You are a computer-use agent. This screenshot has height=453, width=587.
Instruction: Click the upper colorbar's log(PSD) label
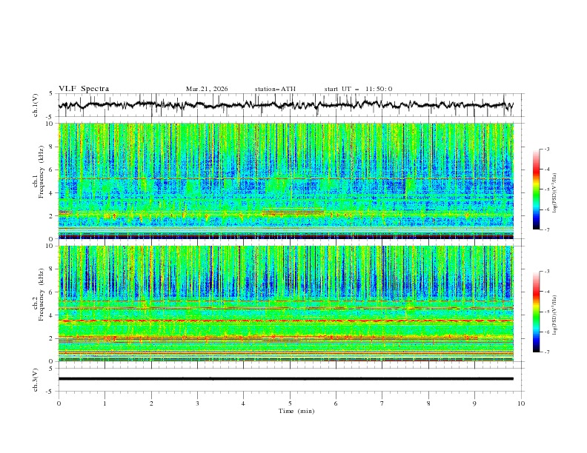click(555, 193)
